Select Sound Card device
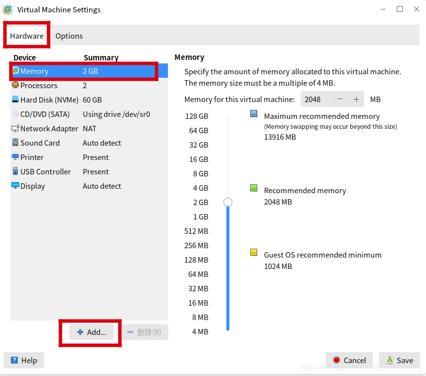 [89, 143]
